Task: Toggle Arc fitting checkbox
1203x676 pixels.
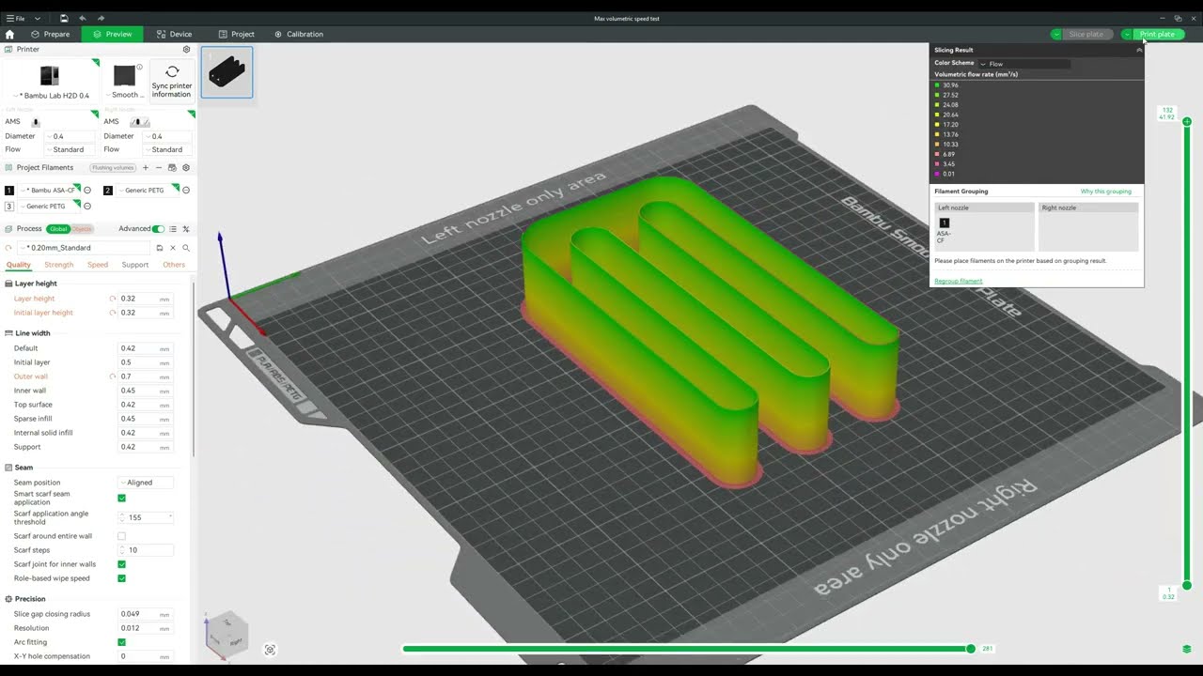Action: pyautogui.click(x=121, y=642)
